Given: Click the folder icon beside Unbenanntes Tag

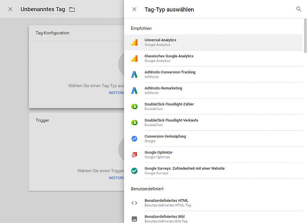Looking at the screenshot, I should coord(72,9).
